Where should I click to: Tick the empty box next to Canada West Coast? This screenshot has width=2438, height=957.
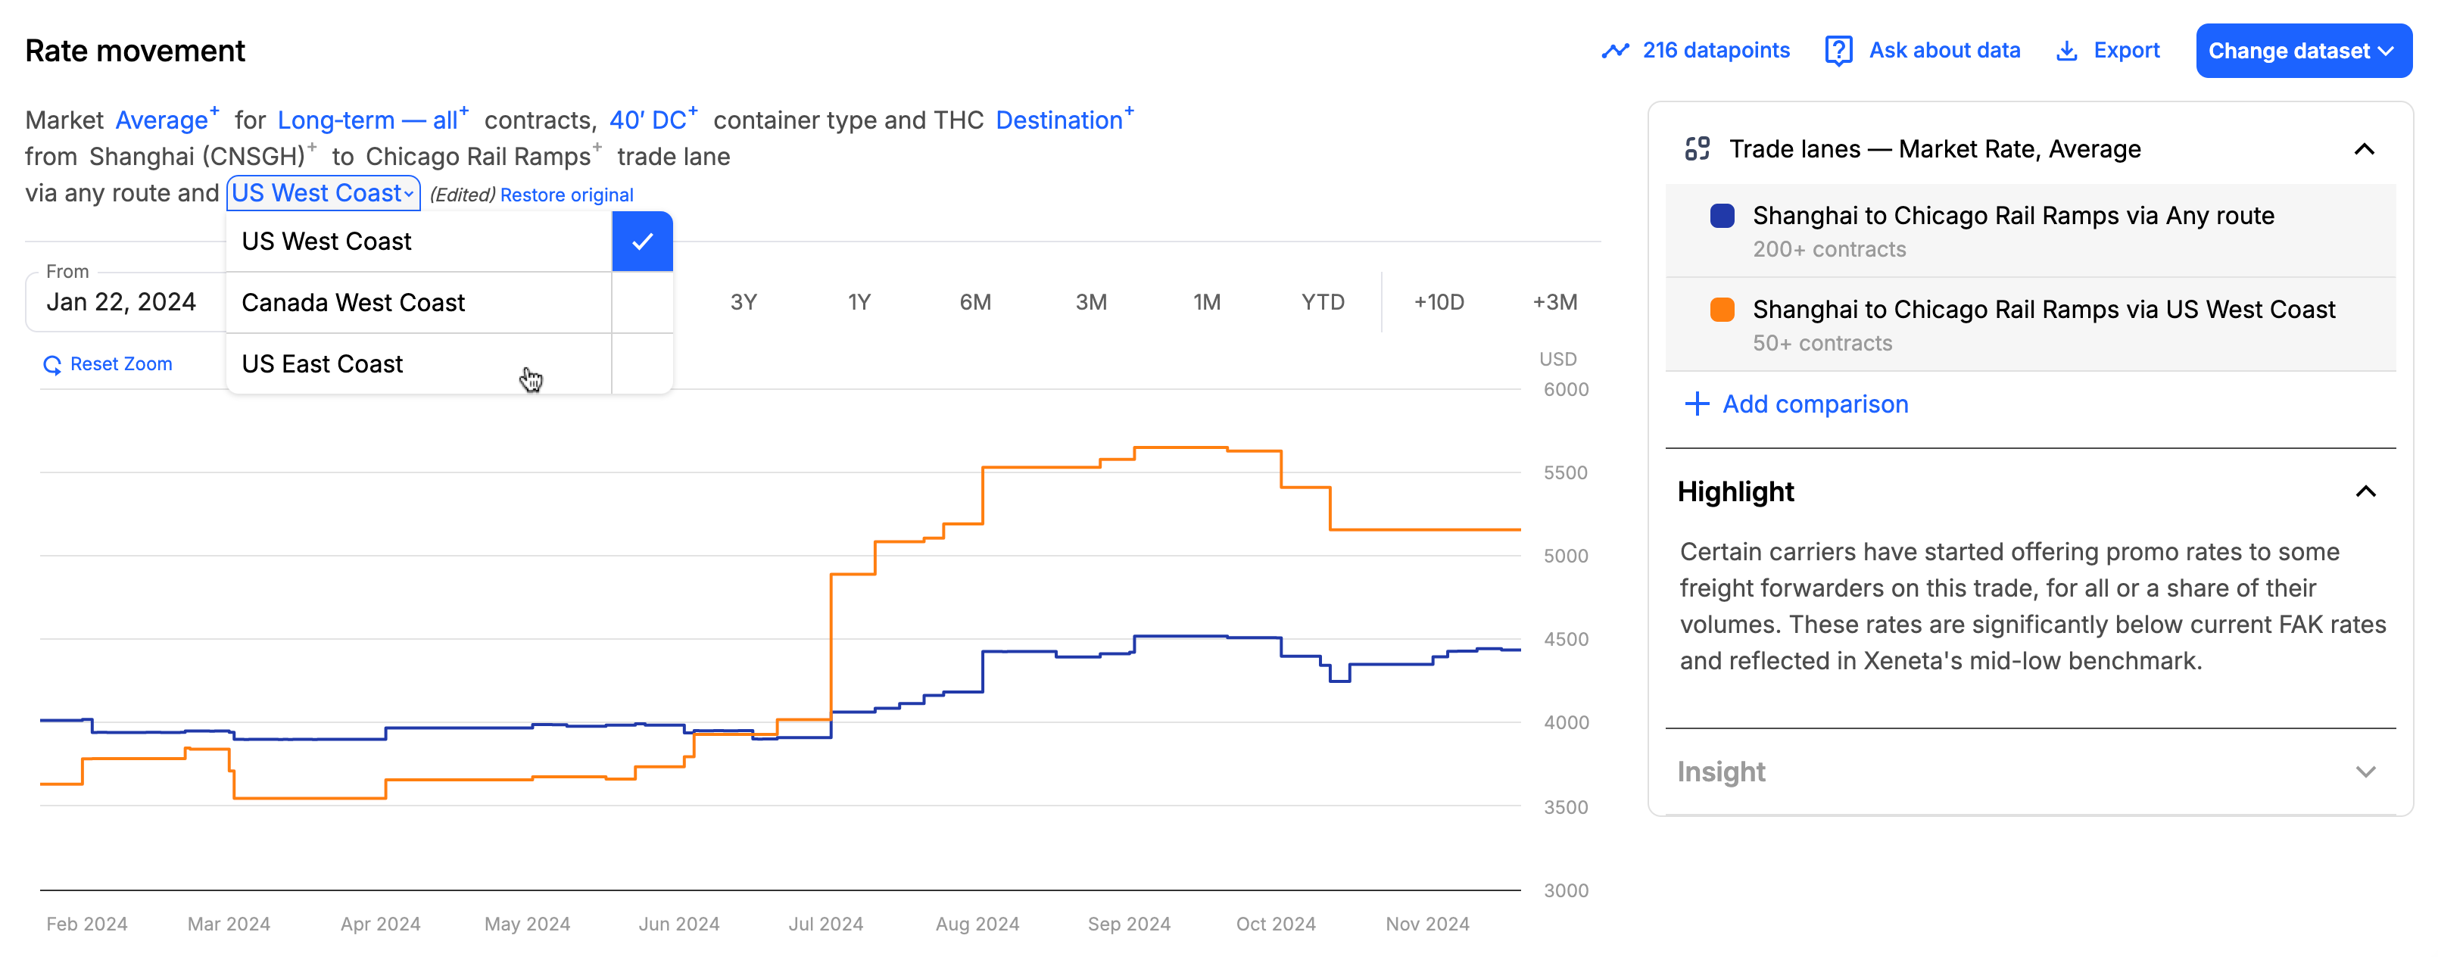pyautogui.click(x=643, y=303)
